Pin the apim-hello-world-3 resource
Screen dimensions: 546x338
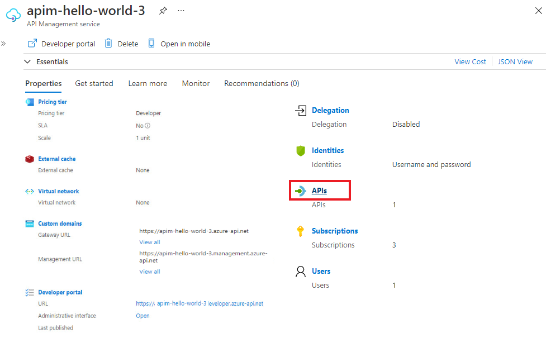pyautogui.click(x=163, y=11)
